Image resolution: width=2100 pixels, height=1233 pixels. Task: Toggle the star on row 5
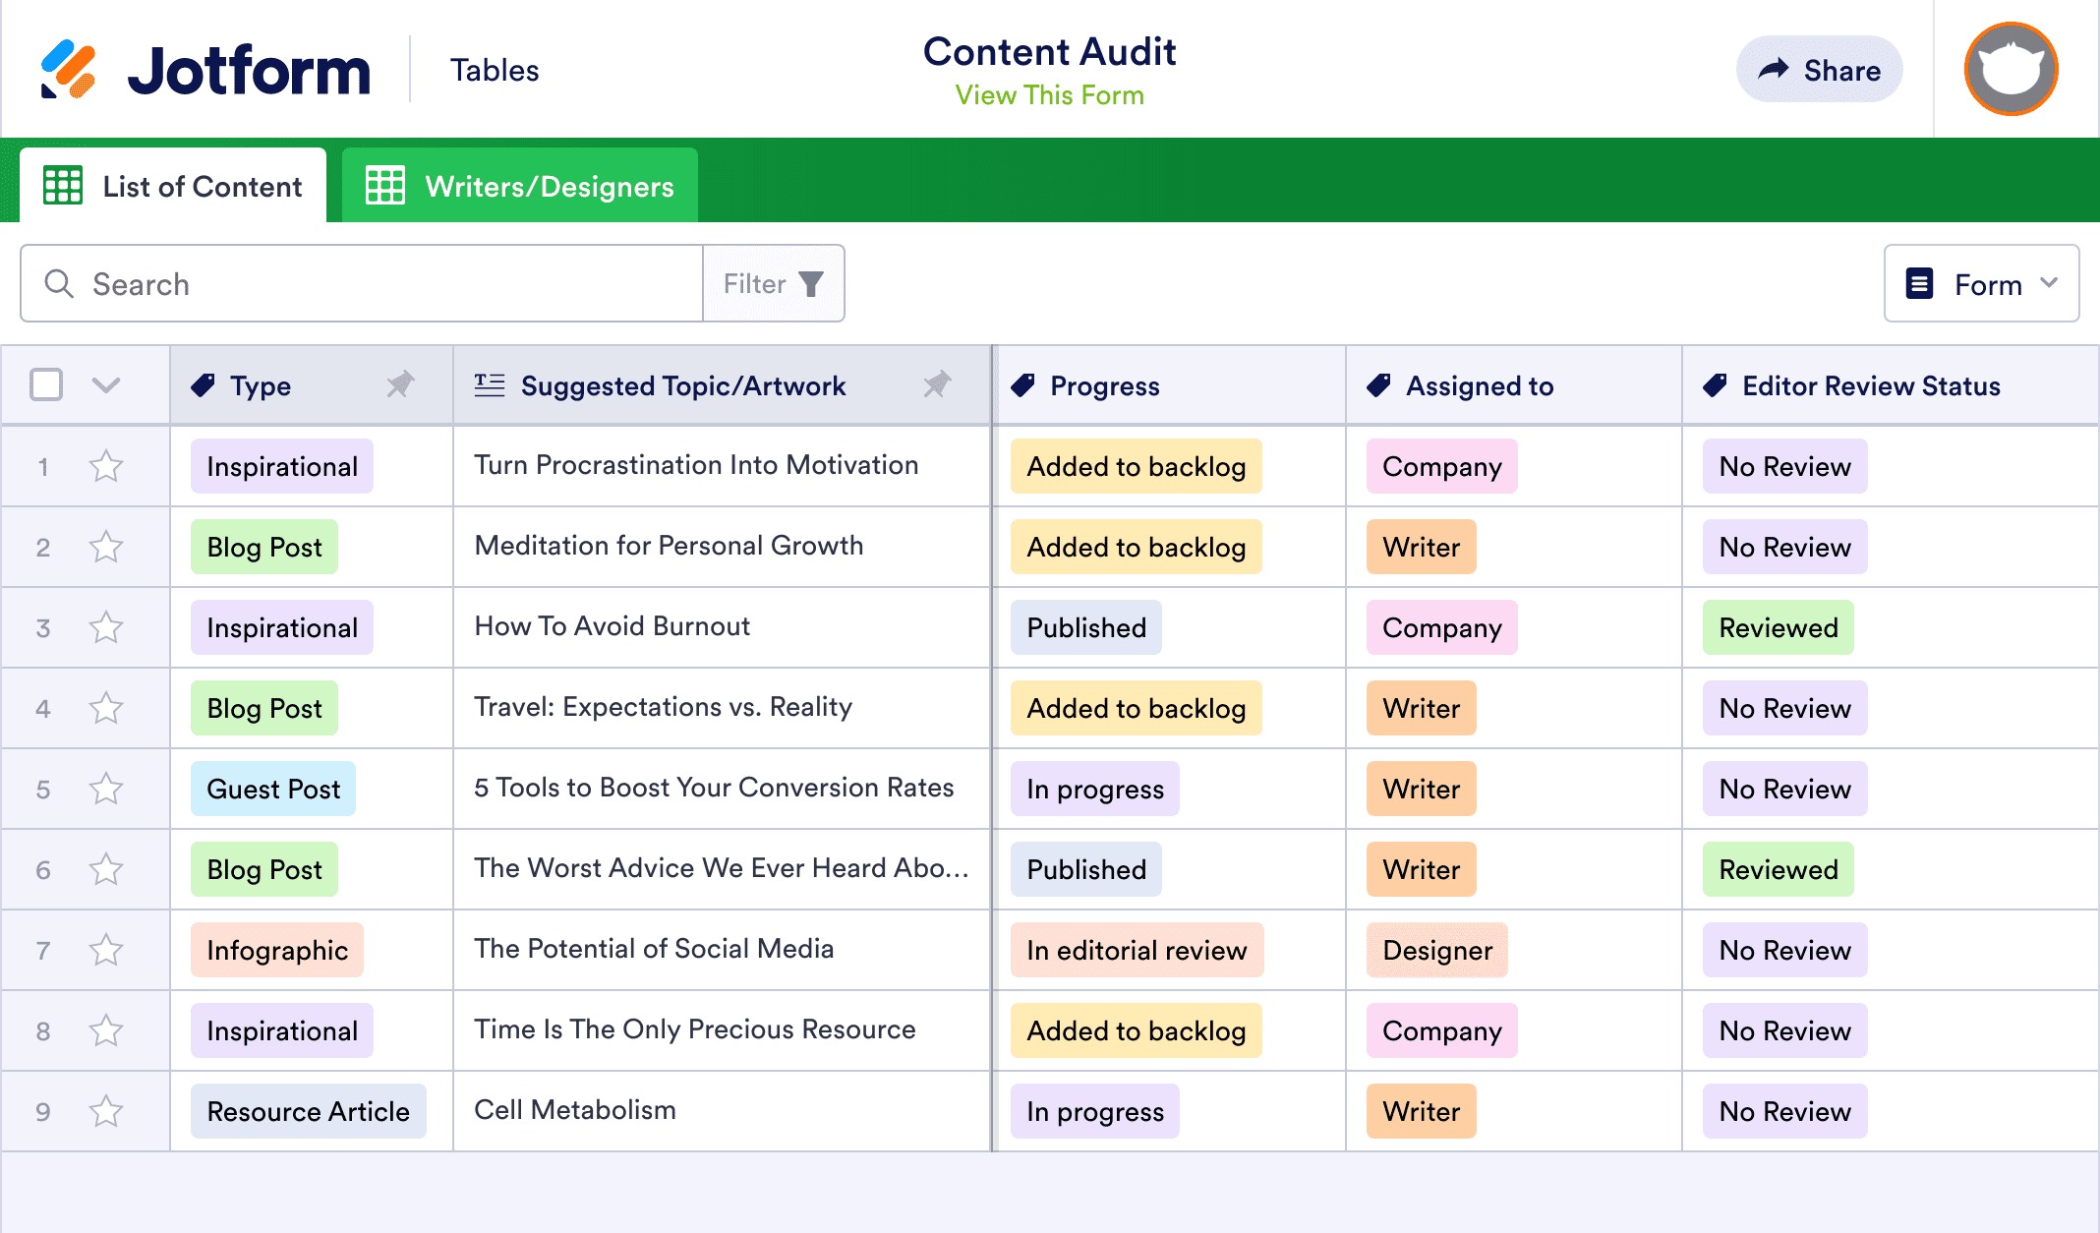[x=106, y=789]
